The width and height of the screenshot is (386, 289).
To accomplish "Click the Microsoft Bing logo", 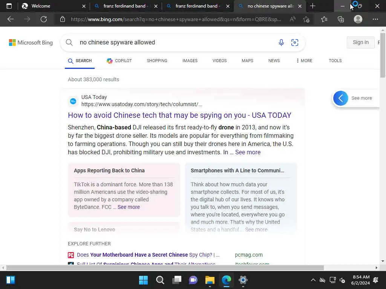I will pos(31,43).
